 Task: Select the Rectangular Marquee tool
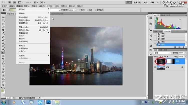[3, 20]
